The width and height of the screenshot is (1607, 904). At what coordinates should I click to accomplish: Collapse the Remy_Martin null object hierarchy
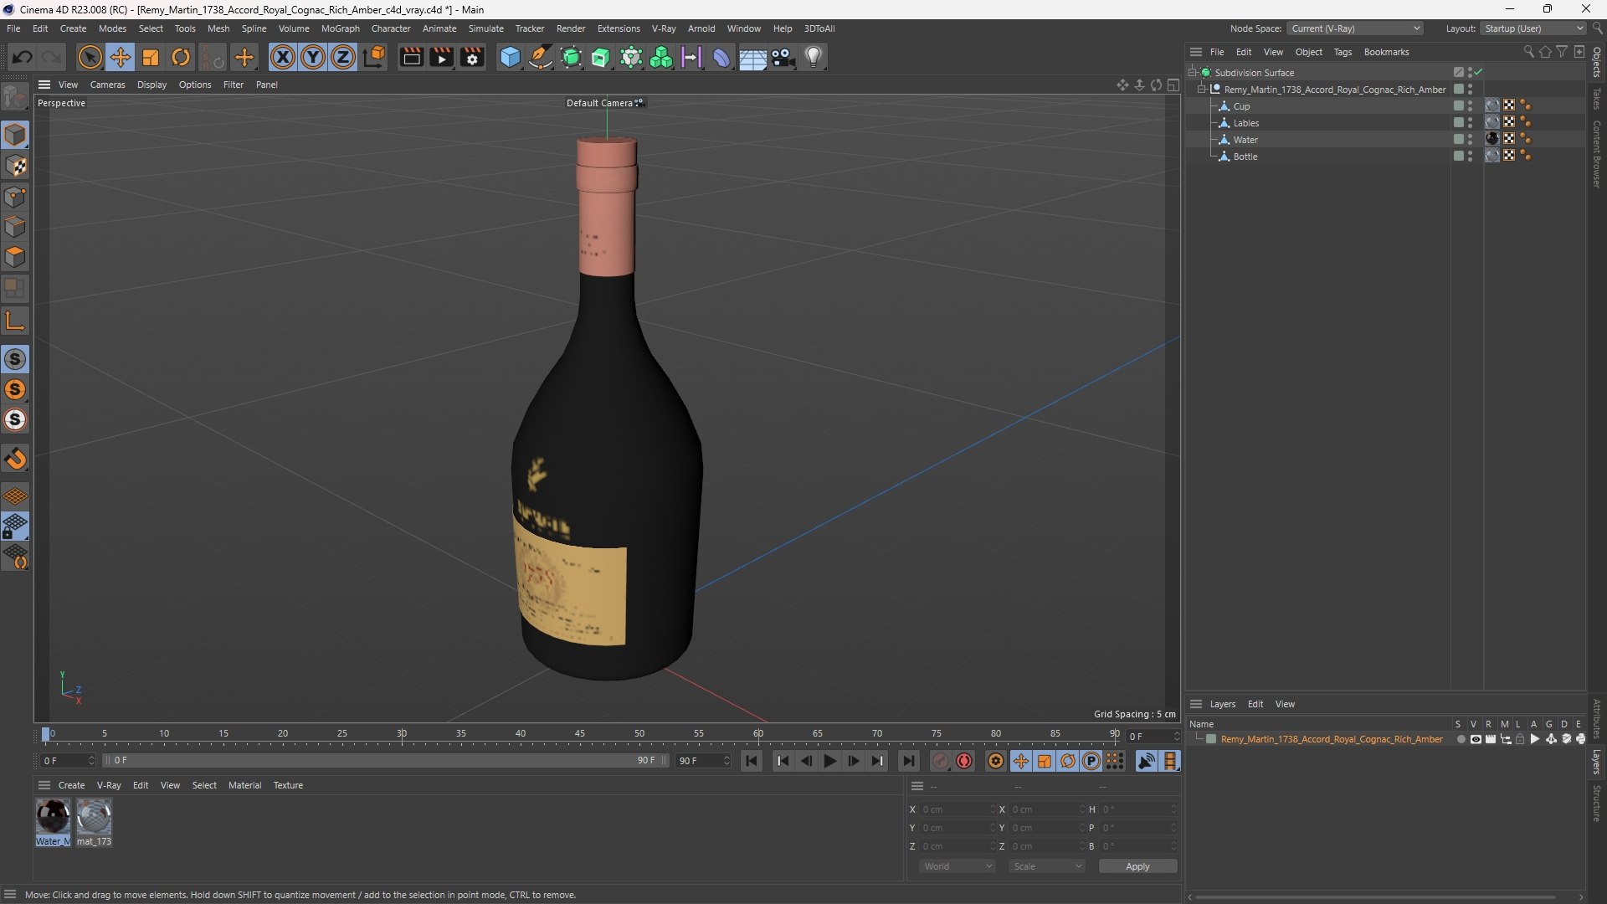[x=1202, y=90]
